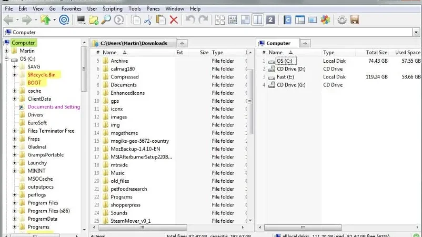Expand the Program Files tree node

[x=15, y=203]
